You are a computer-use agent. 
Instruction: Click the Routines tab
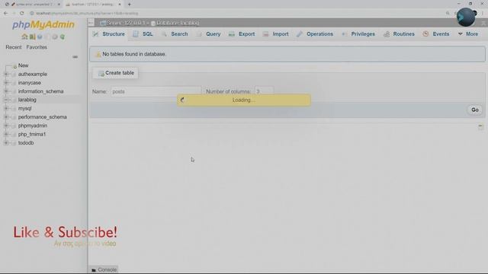point(399,33)
